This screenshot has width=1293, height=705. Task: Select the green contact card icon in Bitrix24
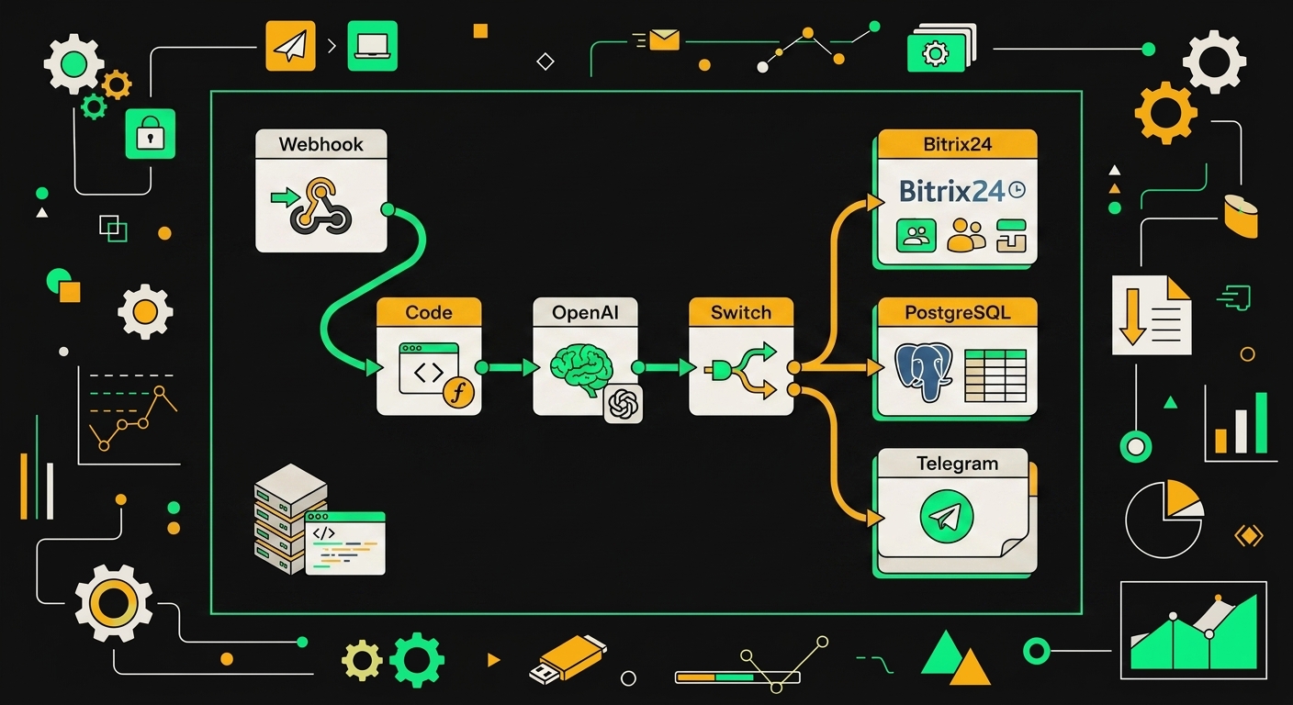coord(916,235)
